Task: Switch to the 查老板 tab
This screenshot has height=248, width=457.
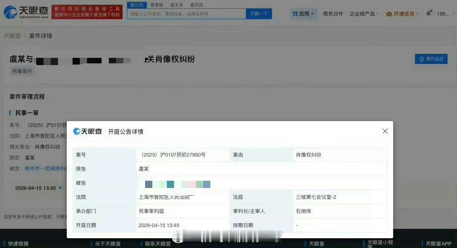Action: tap(157, 5)
